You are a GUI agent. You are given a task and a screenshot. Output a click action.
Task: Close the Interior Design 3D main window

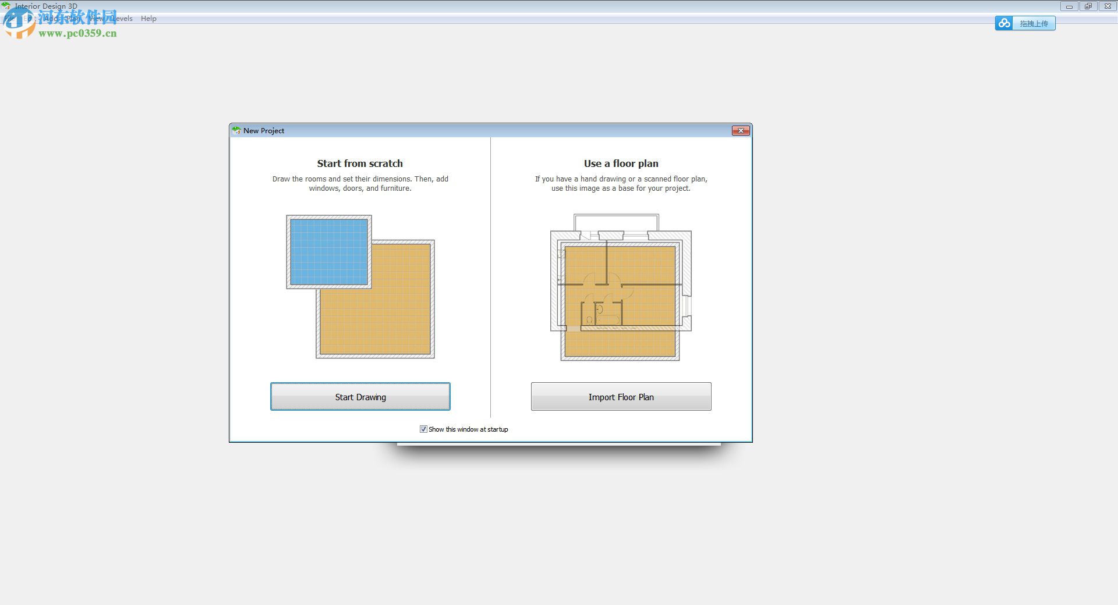click(1107, 6)
